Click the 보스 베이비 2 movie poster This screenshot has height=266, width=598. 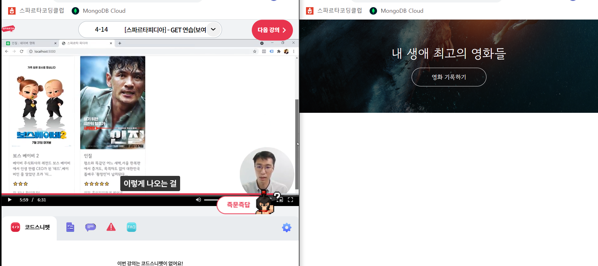click(x=41, y=103)
